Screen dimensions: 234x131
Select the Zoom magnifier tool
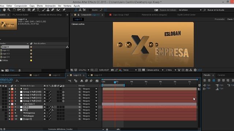coord(9,10)
